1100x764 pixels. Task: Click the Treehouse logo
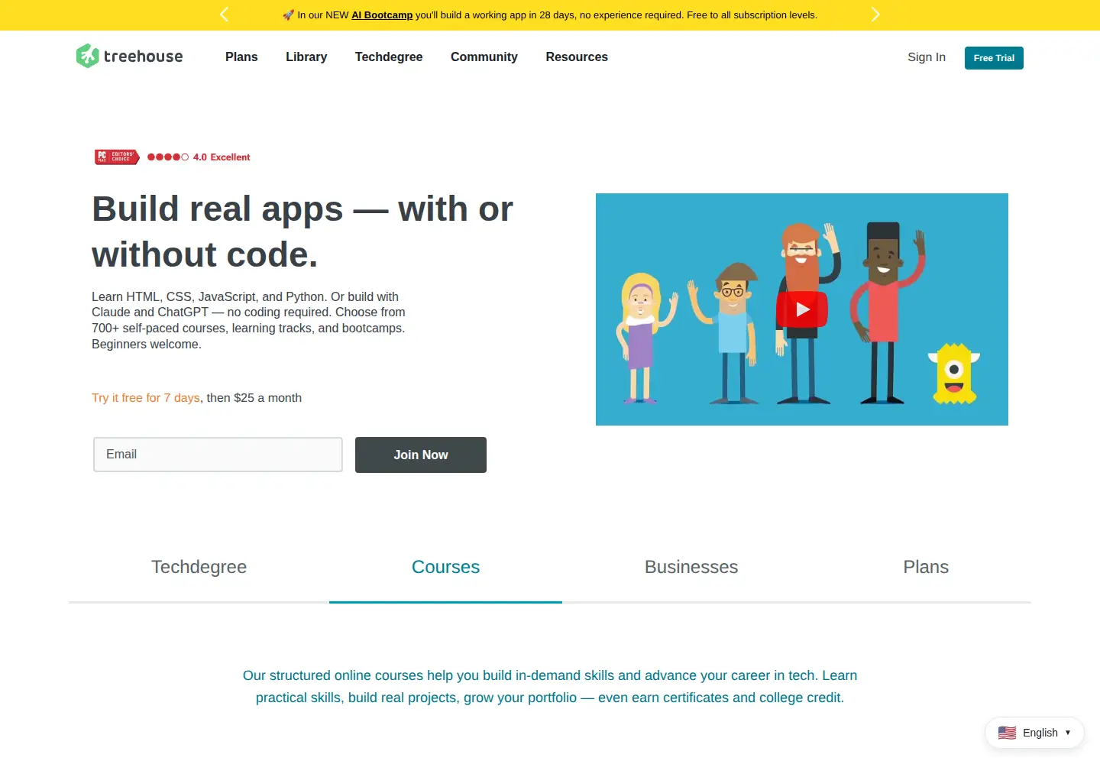[x=129, y=57]
